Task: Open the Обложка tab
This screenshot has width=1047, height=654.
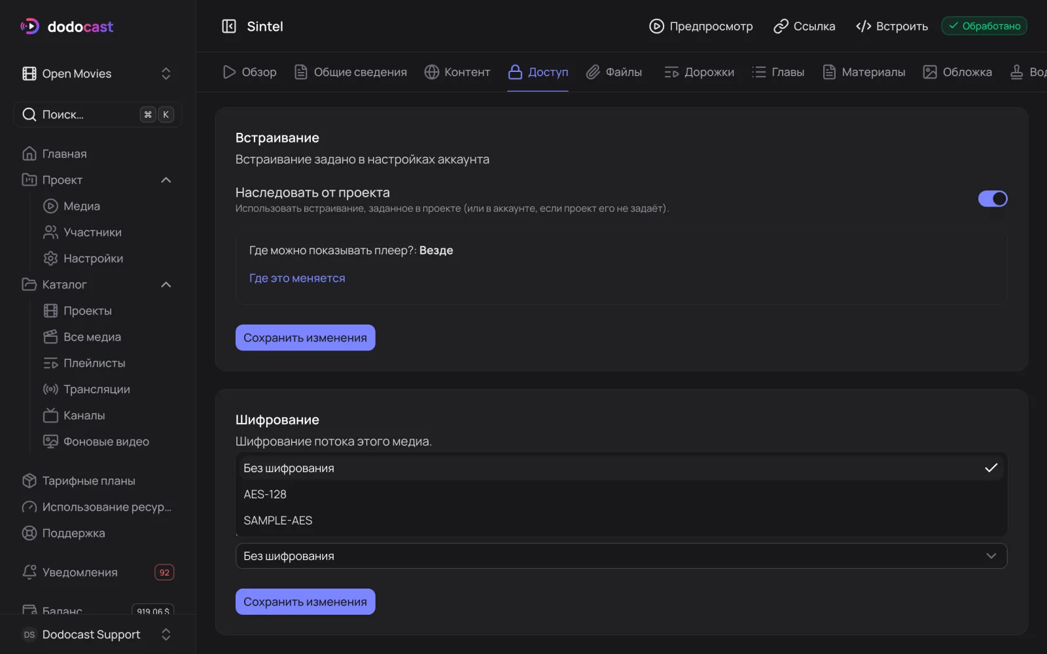Action: [957, 72]
